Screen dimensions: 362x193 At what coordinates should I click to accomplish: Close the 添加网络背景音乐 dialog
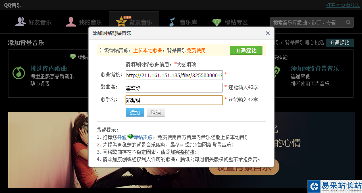pos(268,33)
